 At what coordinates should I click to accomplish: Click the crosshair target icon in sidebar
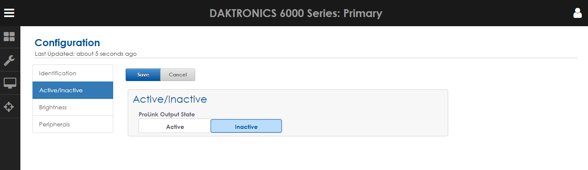click(9, 107)
